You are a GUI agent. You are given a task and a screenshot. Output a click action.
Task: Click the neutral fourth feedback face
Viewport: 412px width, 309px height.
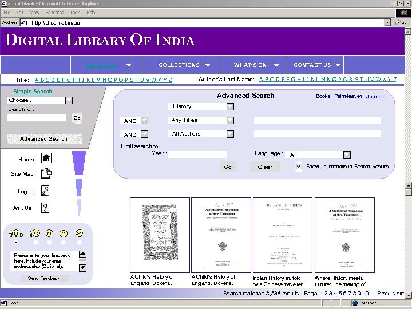pos(64,233)
